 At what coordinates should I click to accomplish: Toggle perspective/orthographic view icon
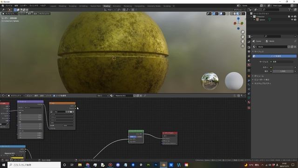243,46
